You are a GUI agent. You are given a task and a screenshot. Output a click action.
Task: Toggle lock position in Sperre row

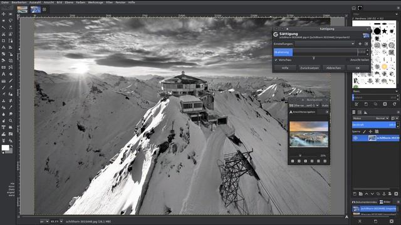tap(370, 132)
